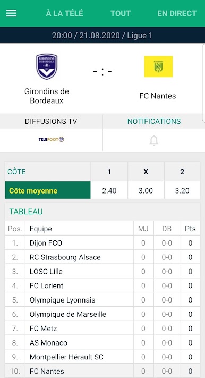205x378 pixels.
Task: Tap the Telefoot TV channel logo
Action: (52, 139)
